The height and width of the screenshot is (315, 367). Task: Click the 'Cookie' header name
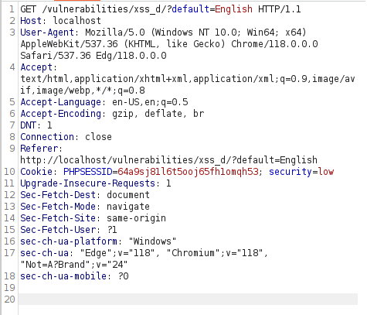(36, 172)
